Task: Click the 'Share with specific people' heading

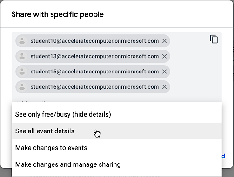Action: [x=58, y=14]
